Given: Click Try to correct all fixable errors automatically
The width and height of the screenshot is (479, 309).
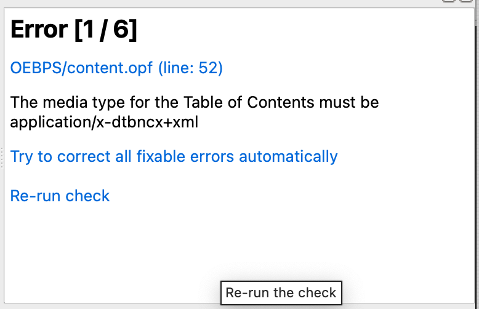Looking at the screenshot, I should [x=174, y=156].
